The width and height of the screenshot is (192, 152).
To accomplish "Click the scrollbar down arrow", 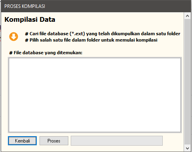I will [187, 148].
